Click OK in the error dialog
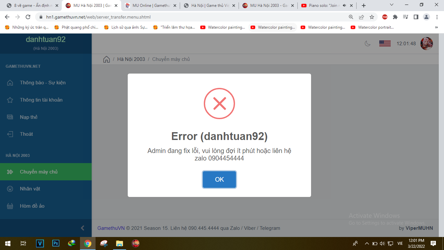The height and width of the screenshot is (250, 444). coord(219,179)
